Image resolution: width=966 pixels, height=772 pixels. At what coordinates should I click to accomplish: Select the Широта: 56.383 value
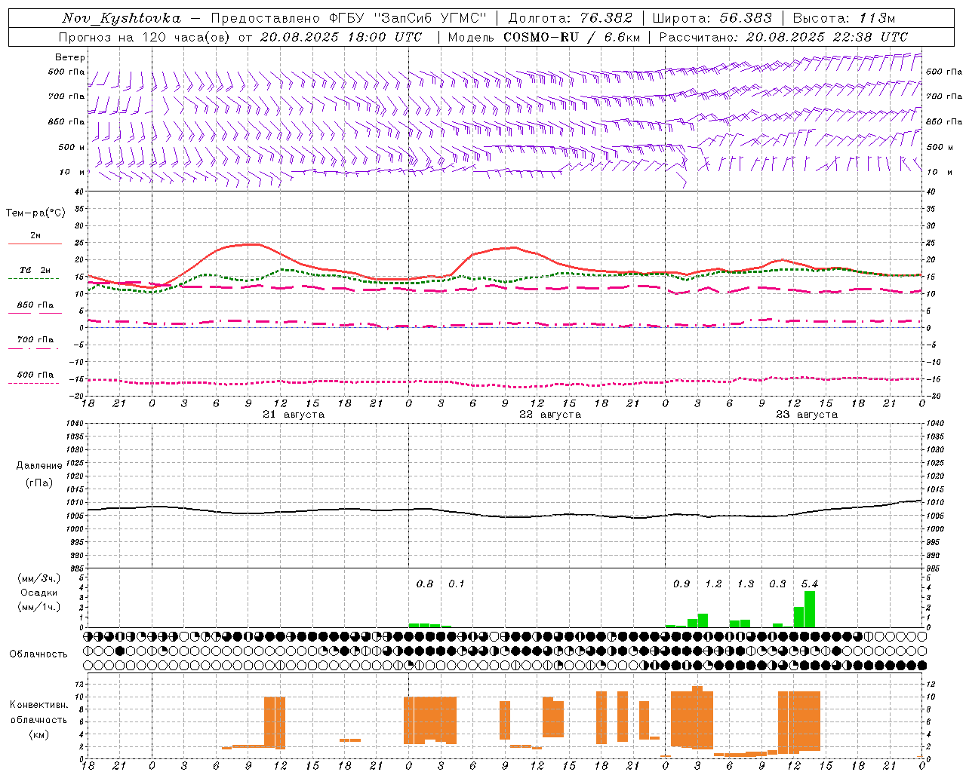click(x=712, y=18)
